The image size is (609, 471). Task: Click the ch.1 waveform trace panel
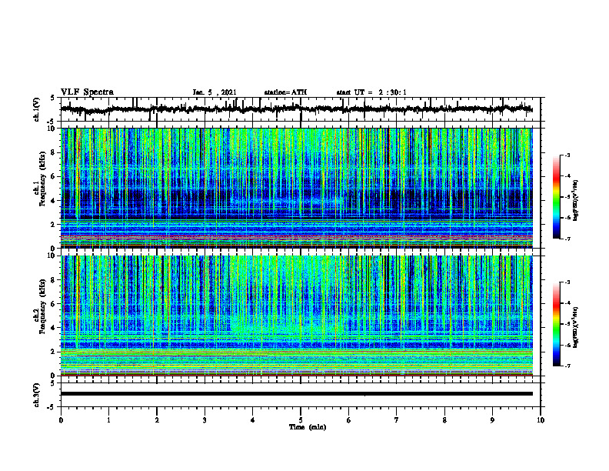(x=301, y=109)
